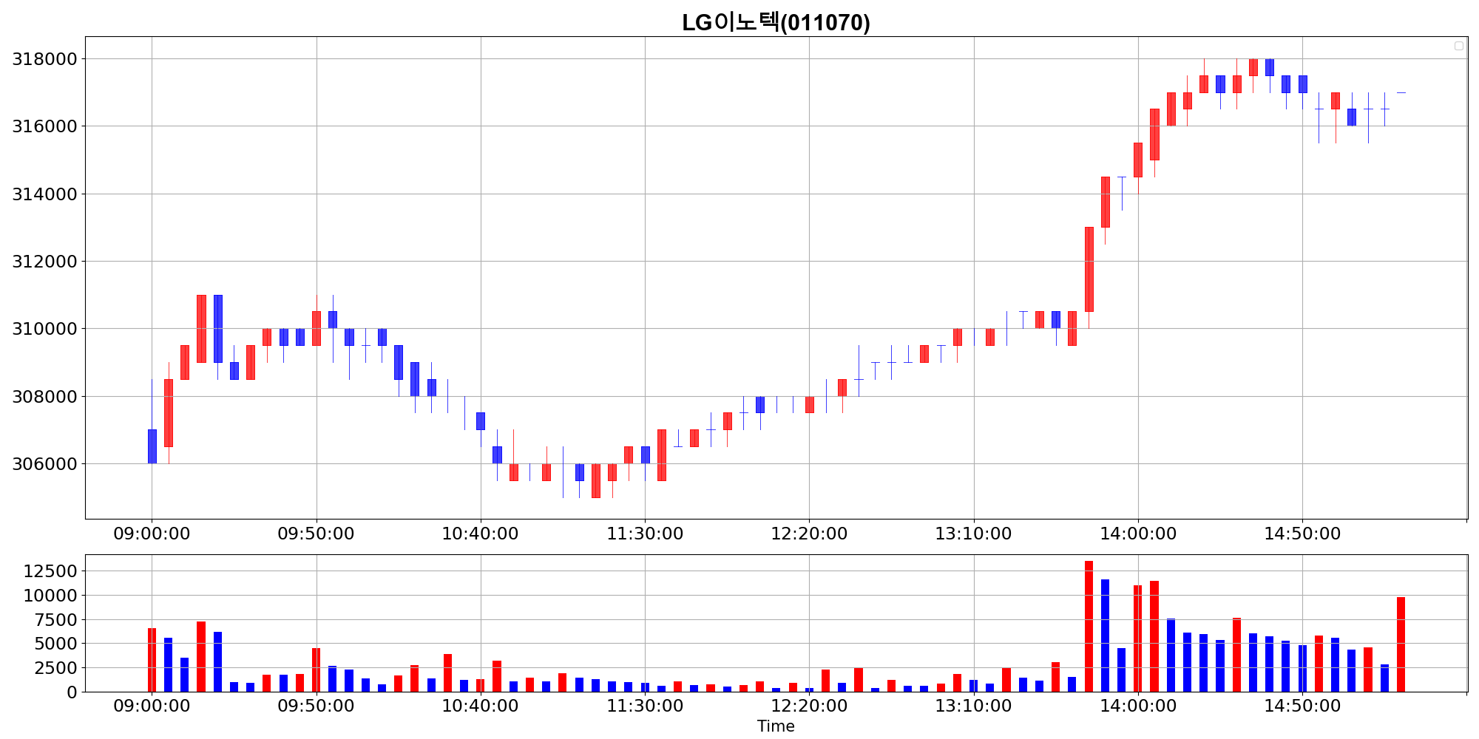Click the chart title LG이노텍(011070)
The height and width of the screenshot is (739, 1479).
point(776,23)
